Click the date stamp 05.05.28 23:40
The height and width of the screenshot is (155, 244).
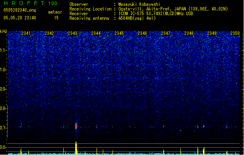20,18
